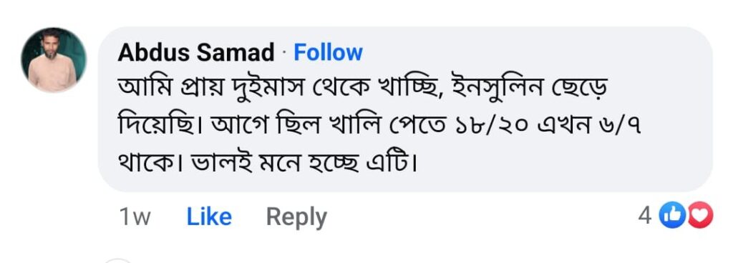The width and height of the screenshot is (733, 263).
Task: View the reaction count number 4
Action: click(645, 217)
